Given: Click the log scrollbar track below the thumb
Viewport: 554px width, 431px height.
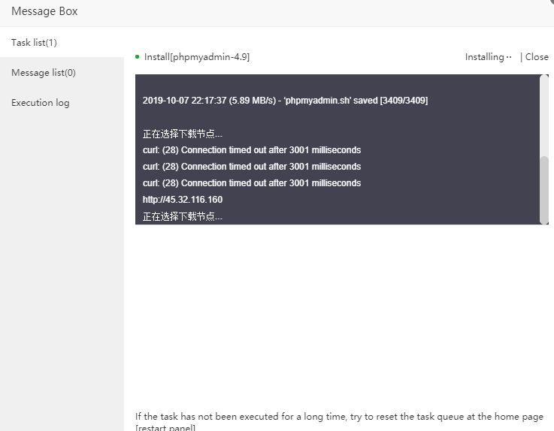Looking at the screenshot, I should click(x=544, y=224).
